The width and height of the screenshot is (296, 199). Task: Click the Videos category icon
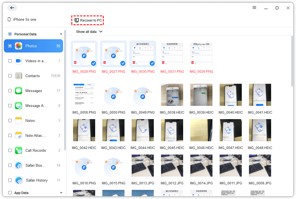point(18,61)
